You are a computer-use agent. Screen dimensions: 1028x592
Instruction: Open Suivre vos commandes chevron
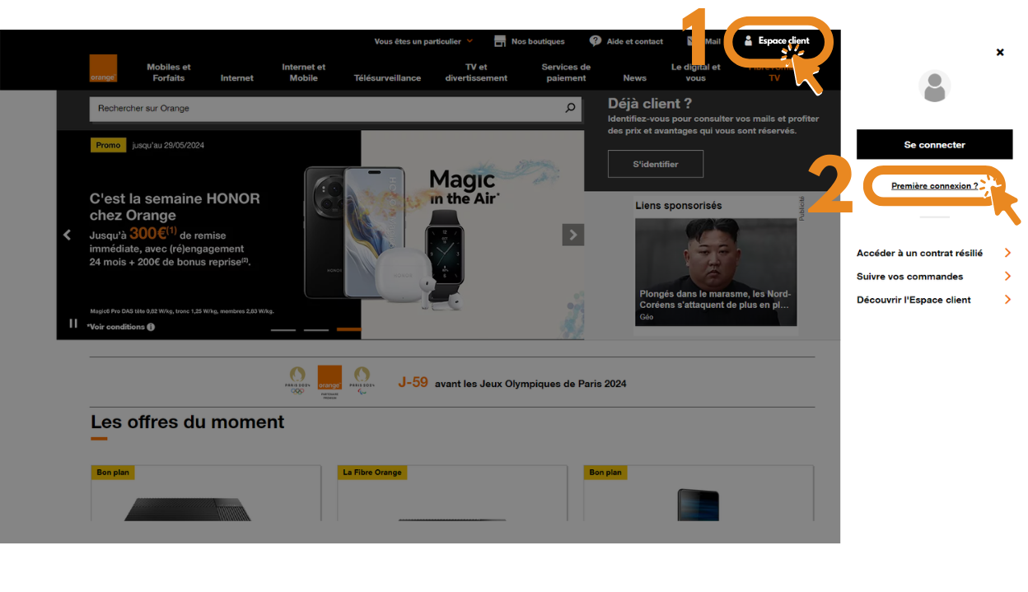coord(1007,276)
